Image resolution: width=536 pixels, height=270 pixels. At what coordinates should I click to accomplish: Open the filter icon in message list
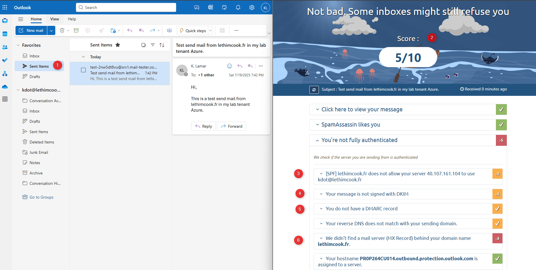[153, 45]
